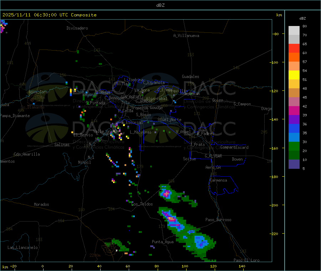Click the Aero_GA label

pyautogui.click(x=213, y=168)
